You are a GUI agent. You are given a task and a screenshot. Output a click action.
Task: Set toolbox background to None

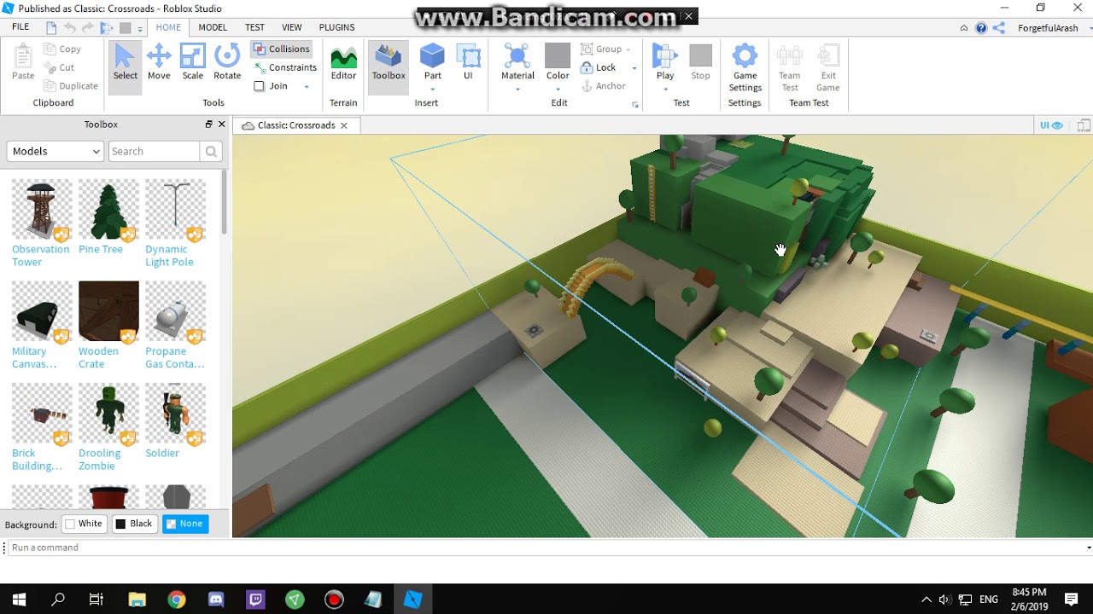click(184, 524)
